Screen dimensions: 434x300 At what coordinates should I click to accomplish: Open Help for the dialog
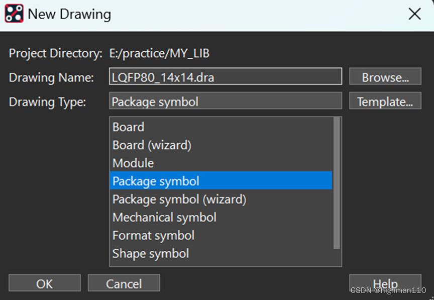coord(385,283)
